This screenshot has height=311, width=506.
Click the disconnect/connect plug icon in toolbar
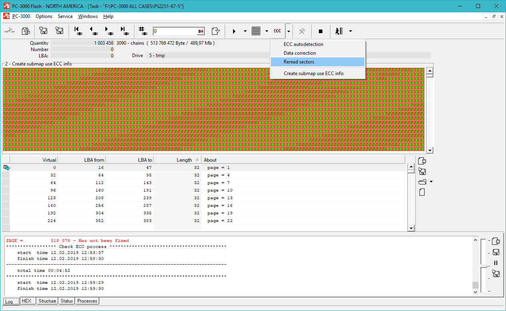[10, 31]
